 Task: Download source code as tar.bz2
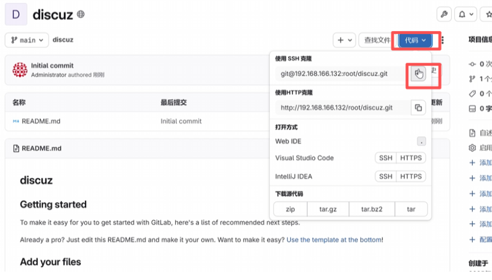(372, 209)
